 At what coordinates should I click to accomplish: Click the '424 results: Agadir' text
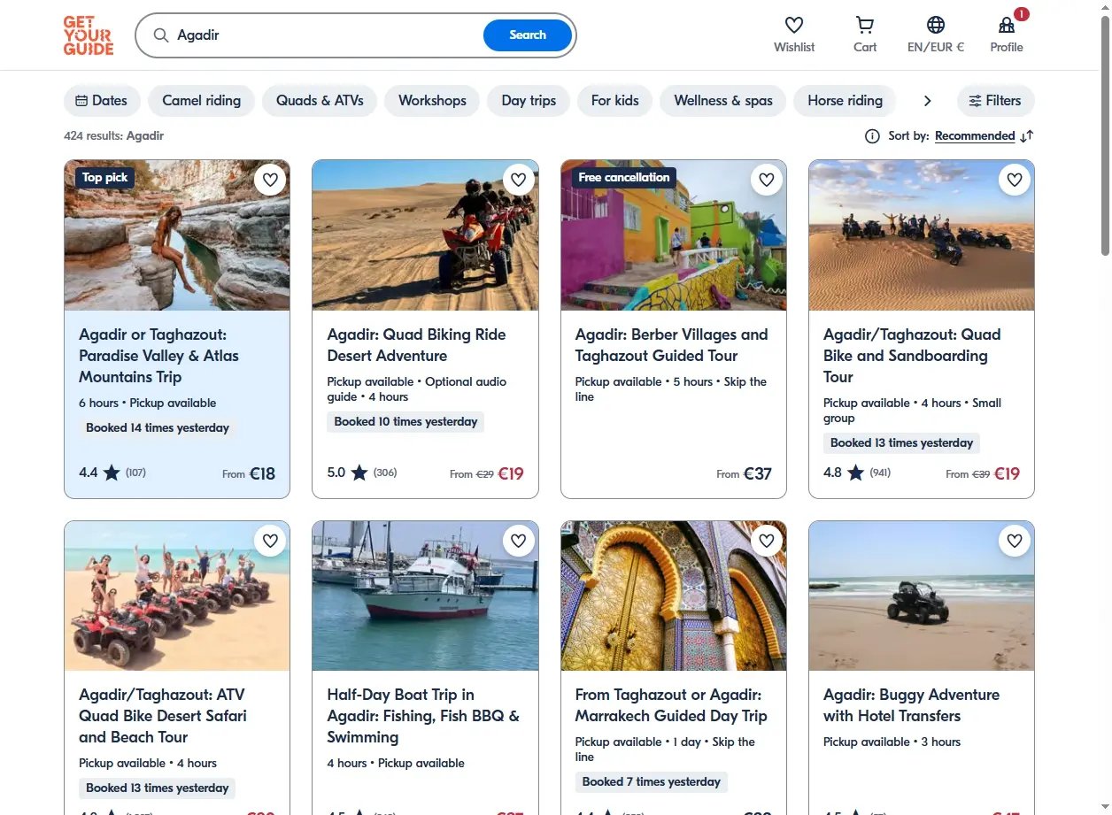(113, 136)
